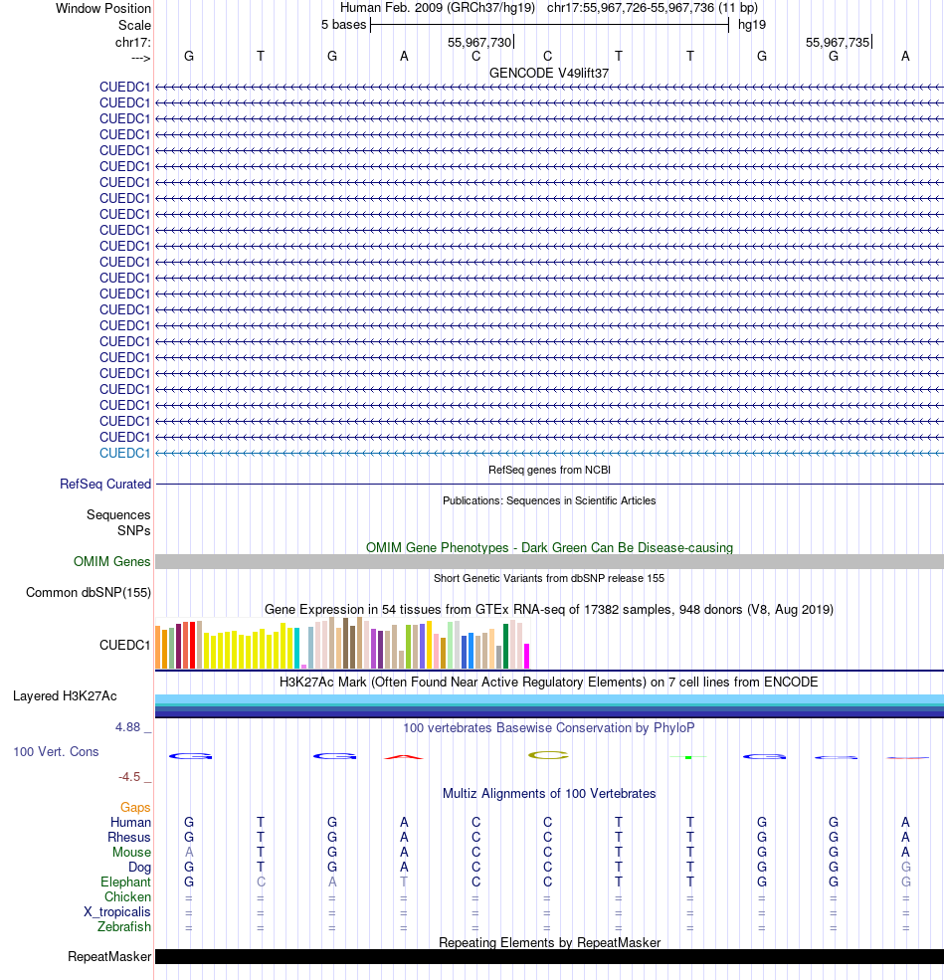Screen dimensions: 945x980
Task: Click CUEDC1 label beside GTEx bar chart
Action: pos(125,645)
